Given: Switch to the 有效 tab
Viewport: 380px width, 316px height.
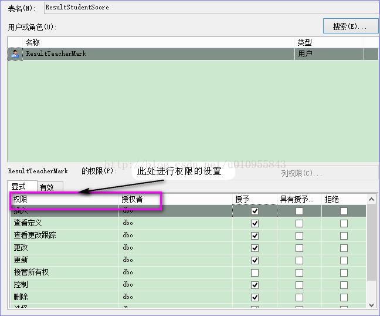Looking at the screenshot, I should (x=46, y=187).
